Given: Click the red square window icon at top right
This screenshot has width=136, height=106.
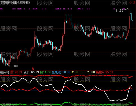Looking at the screenshot, I should tap(134, 2).
